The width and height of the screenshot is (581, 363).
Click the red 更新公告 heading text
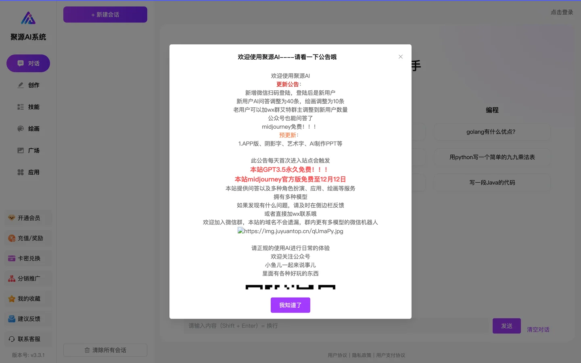(288, 84)
